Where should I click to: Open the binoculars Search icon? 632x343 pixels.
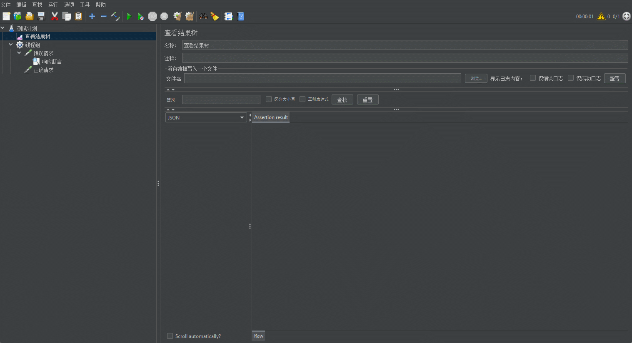[x=203, y=17]
